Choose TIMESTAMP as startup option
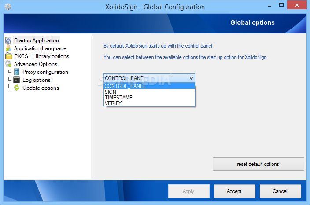This screenshot has width=310, height=205. (x=149, y=98)
